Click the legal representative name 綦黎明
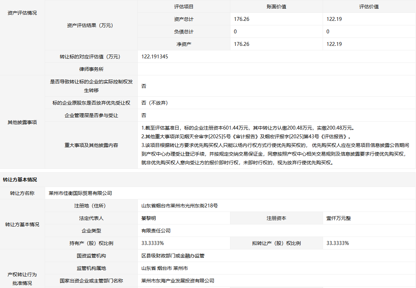The width and height of the screenshot is (416, 288). click(x=148, y=218)
